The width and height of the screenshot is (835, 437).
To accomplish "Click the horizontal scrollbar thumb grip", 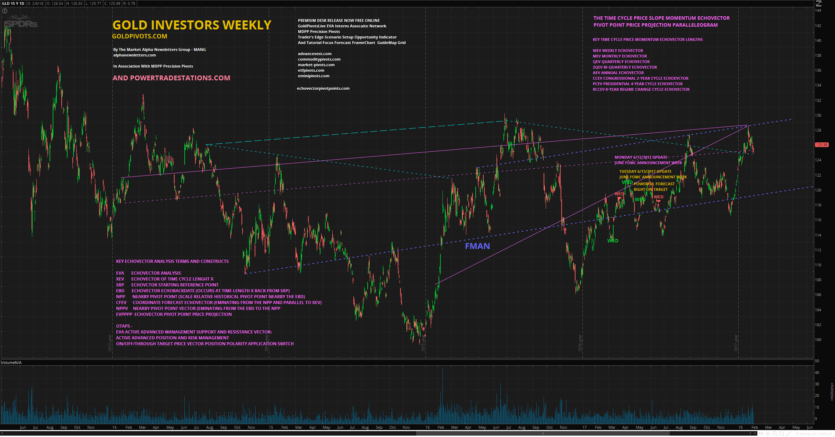I will coord(543,433).
